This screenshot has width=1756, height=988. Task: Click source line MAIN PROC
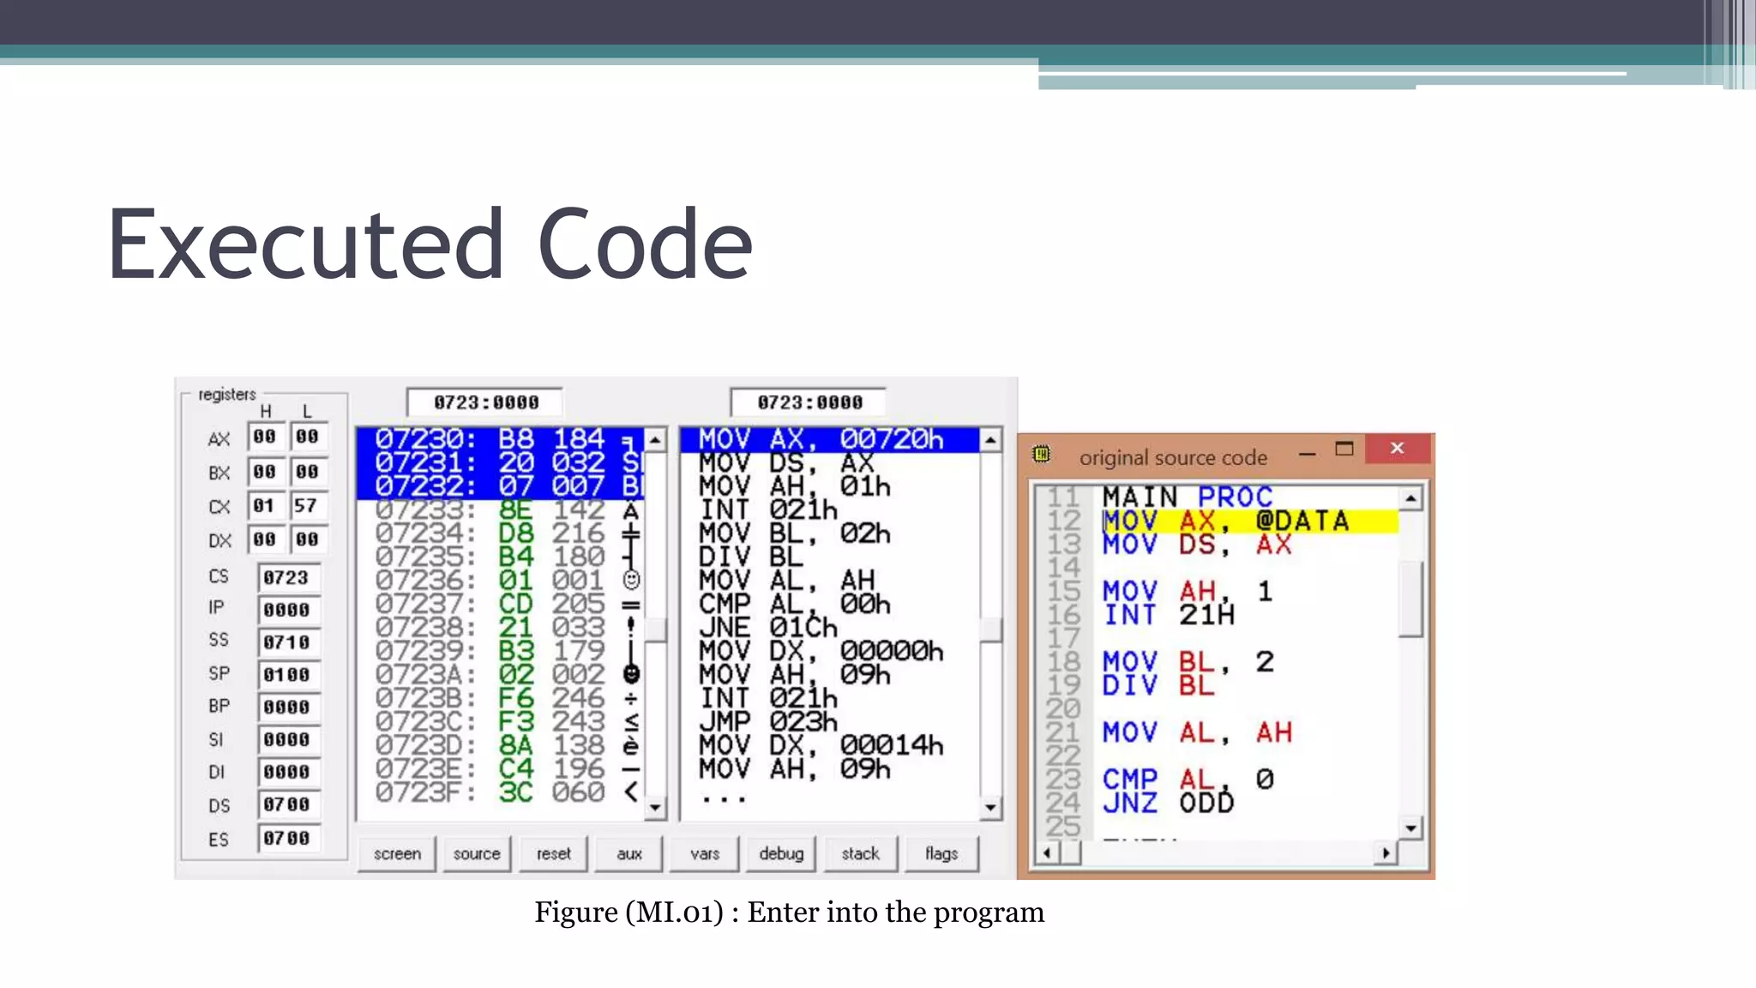(1188, 497)
